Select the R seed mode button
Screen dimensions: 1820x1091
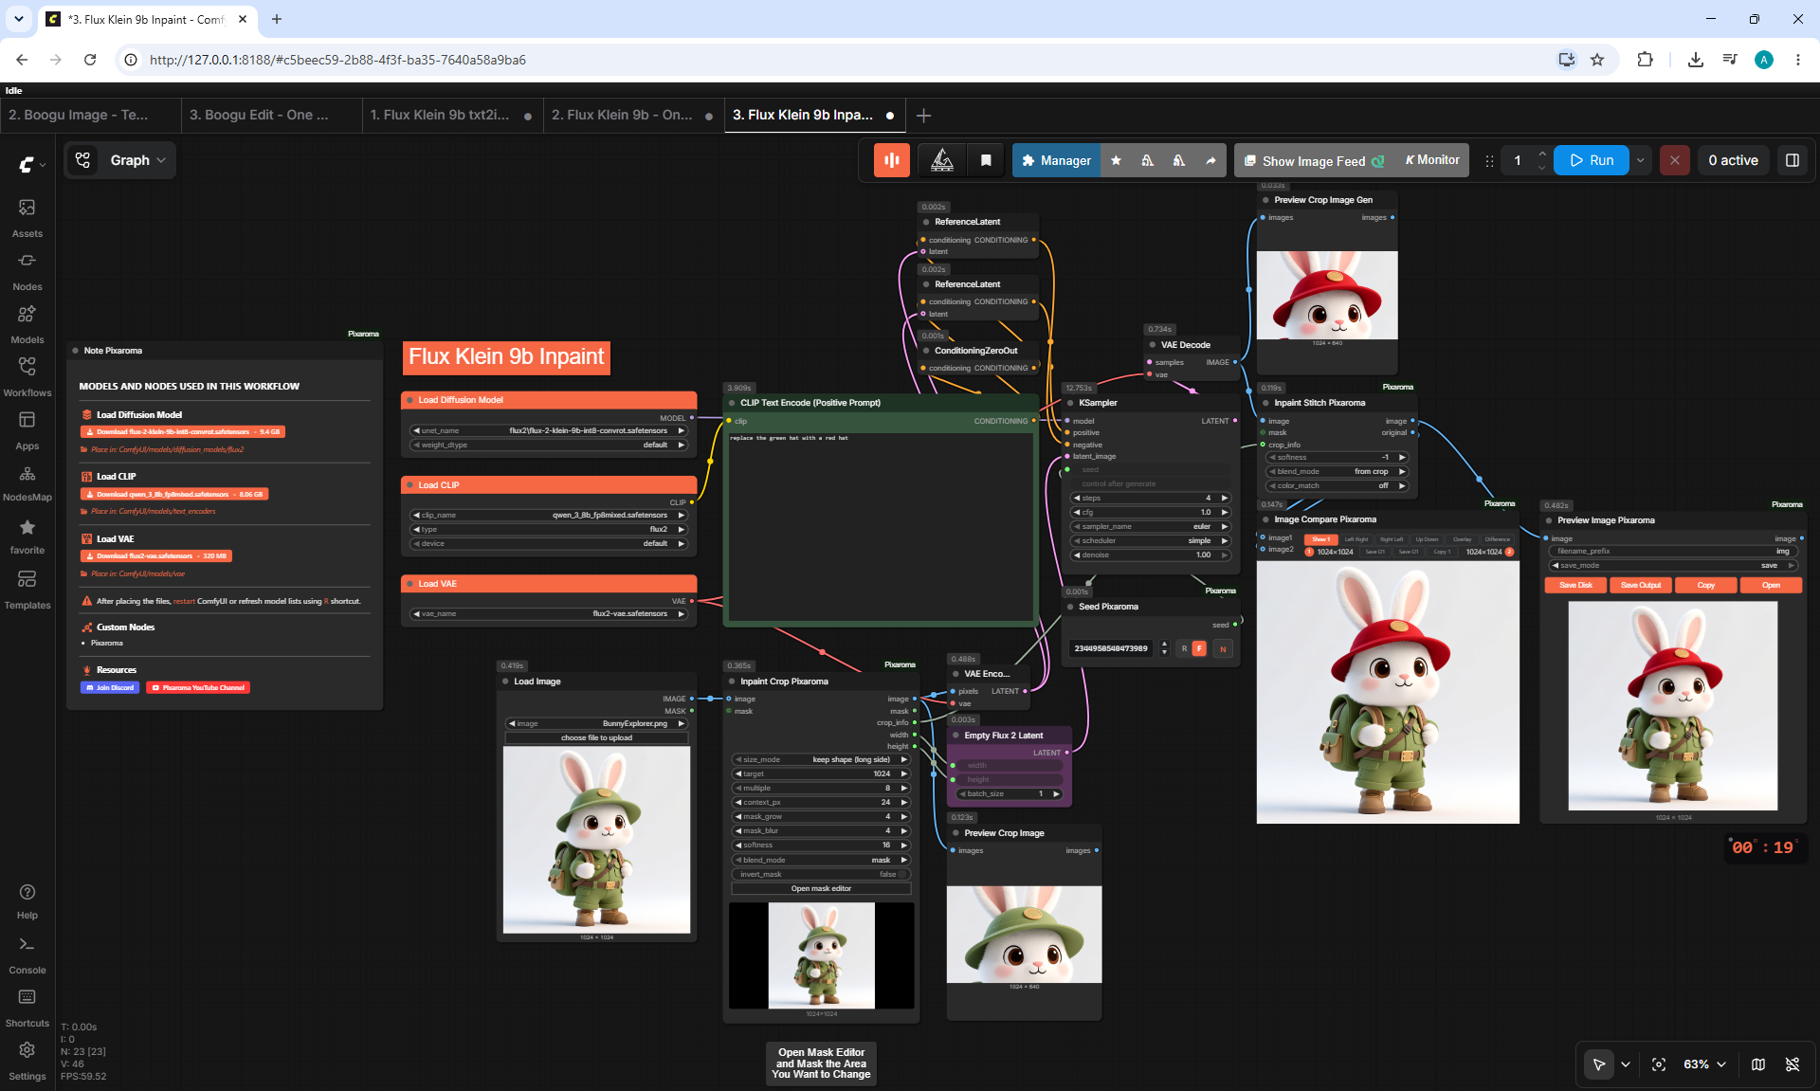click(x=1184, y=648)
